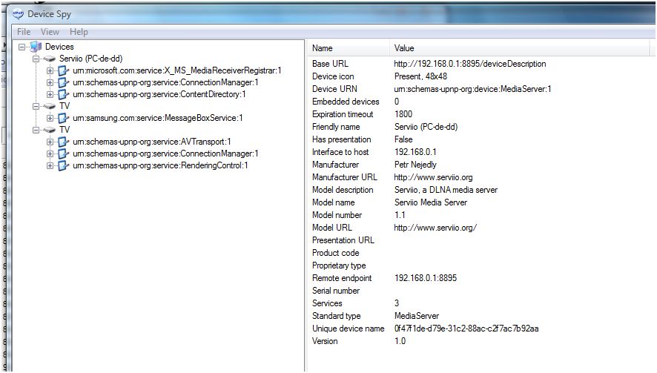Select the Devices root label
The height and width of the screenshot is (373, 657).
[x=59, y=47]
